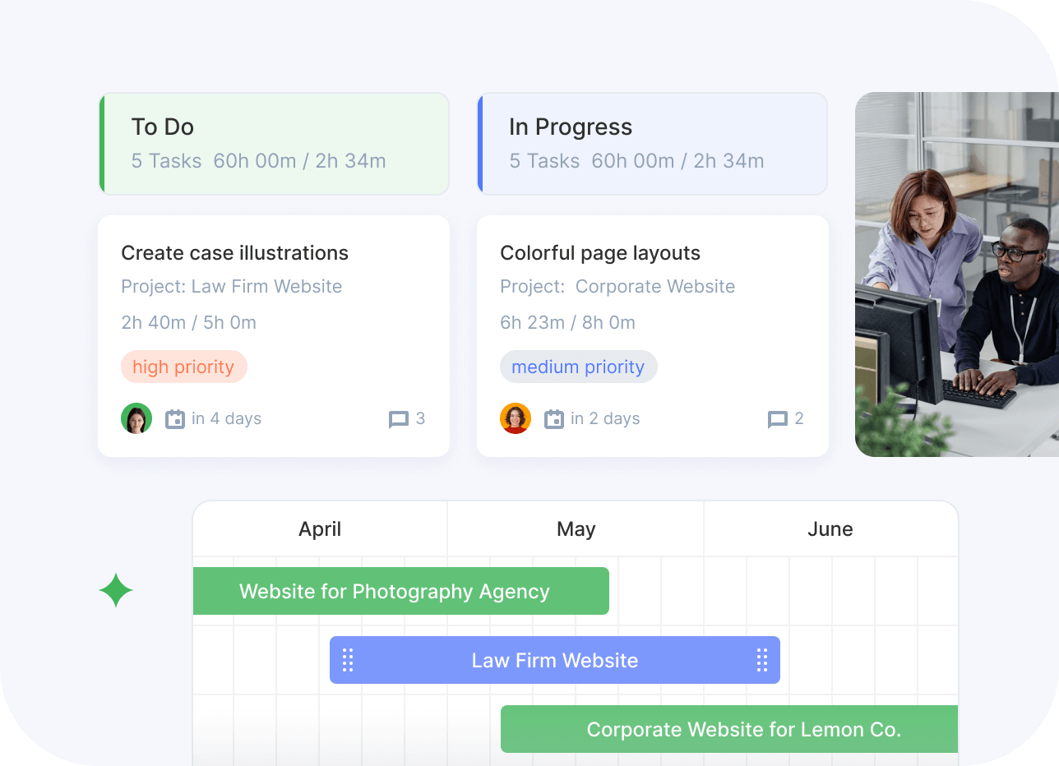
Task: Click the assignee avatar with orange background
Action: pos(516,418)
